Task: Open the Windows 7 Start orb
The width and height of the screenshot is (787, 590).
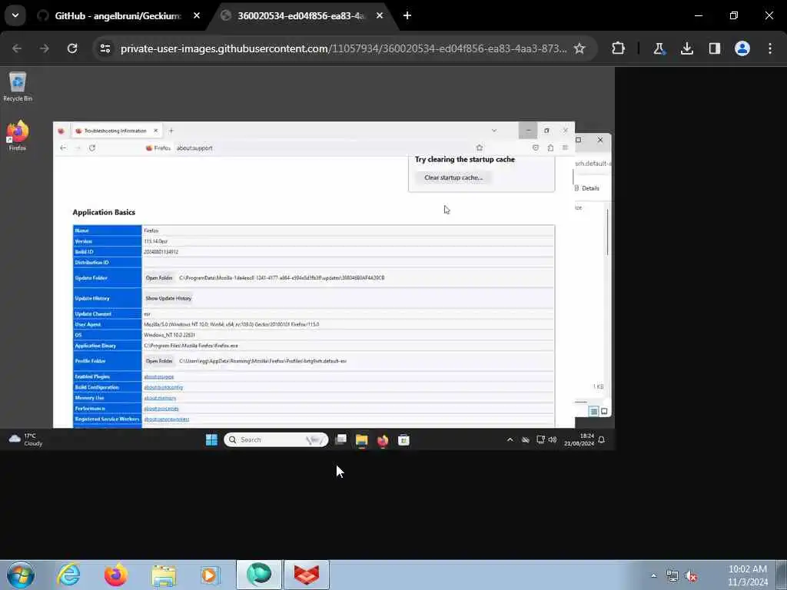Action: (x=21, y=575)
